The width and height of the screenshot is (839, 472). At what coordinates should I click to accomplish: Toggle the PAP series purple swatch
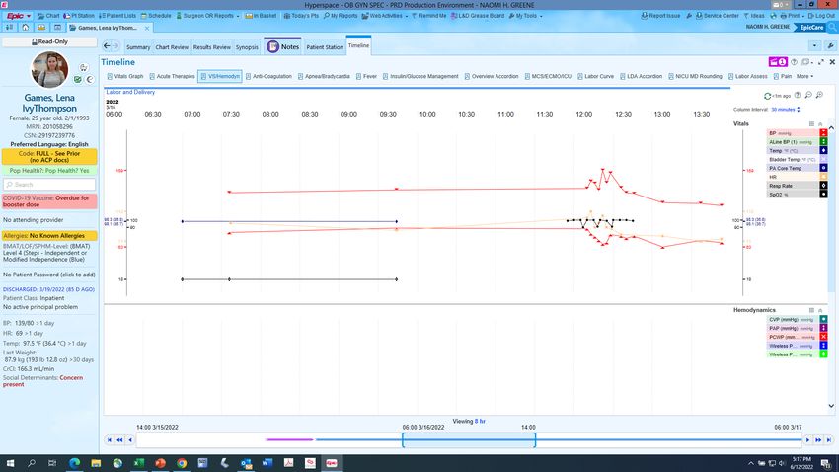(x=823, y=328)
